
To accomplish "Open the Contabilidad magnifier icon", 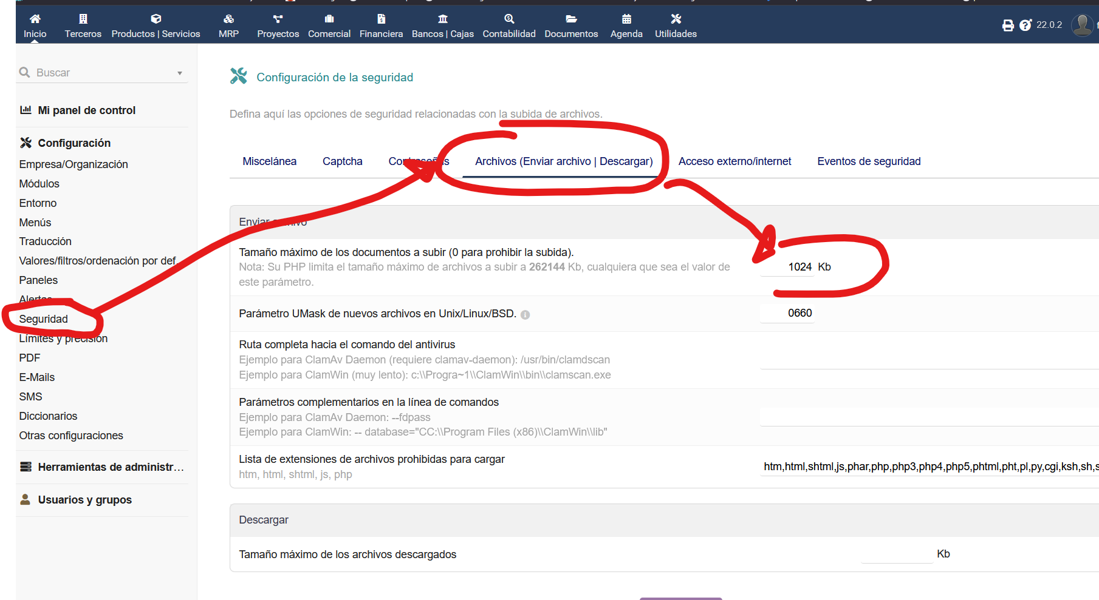I will 509,19.
